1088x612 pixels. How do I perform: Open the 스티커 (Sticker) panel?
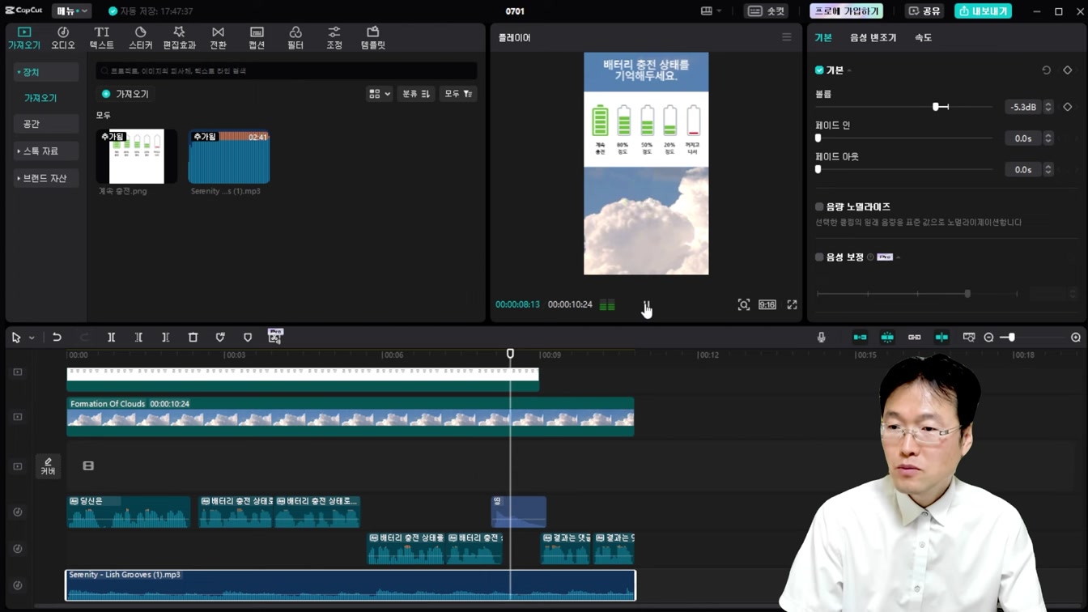point(140,37)
